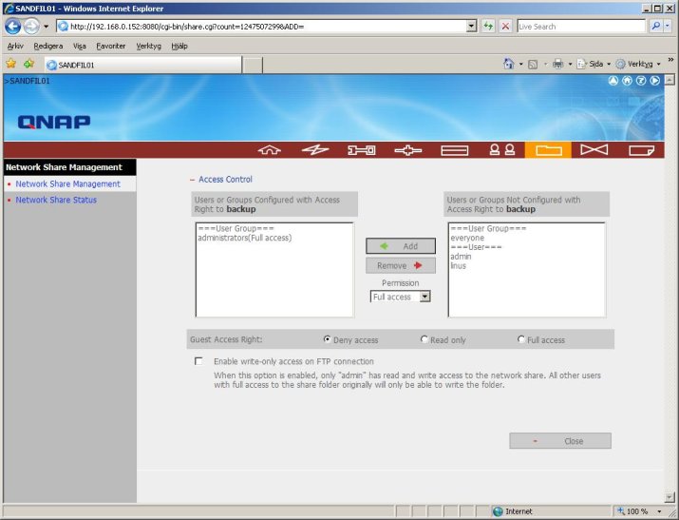This screenshot has width=679, height=520.
Task: Click the house icon in QNAP navigation bar
Action: pos(271,150)
